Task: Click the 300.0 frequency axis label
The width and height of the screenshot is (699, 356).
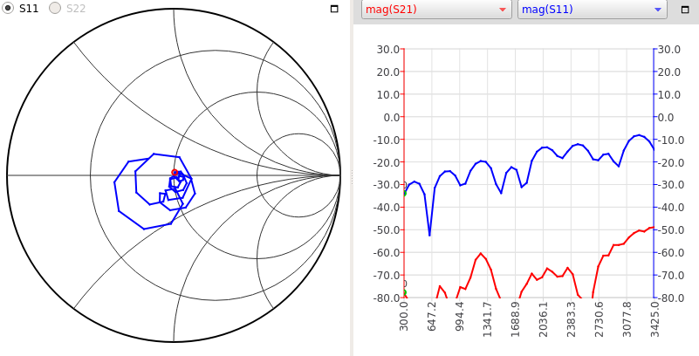Action: 404,317
